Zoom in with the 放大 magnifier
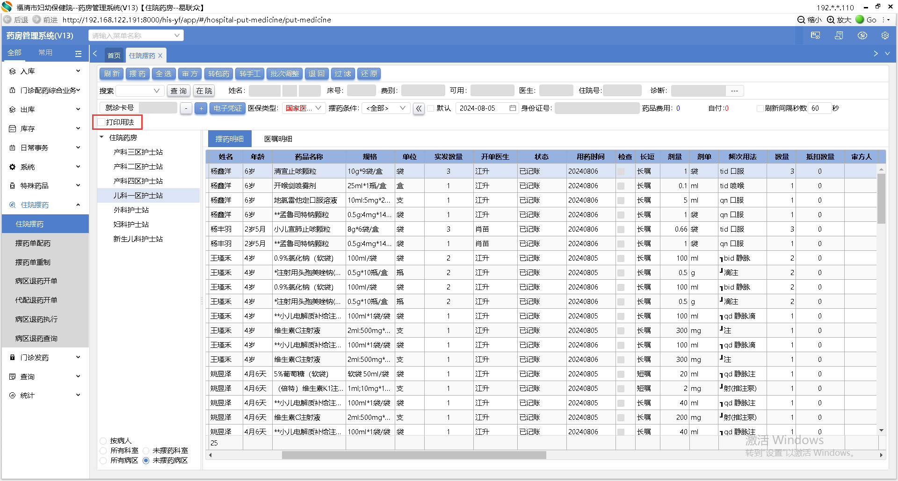Viewport: 898px width, 481px height. pyautogui.click(x=831, y=20)
